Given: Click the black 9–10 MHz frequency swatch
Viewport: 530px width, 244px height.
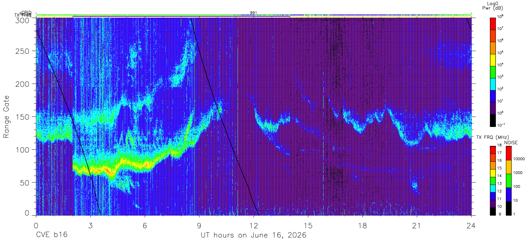Looking at the screenshot, I should click(493, 211).
